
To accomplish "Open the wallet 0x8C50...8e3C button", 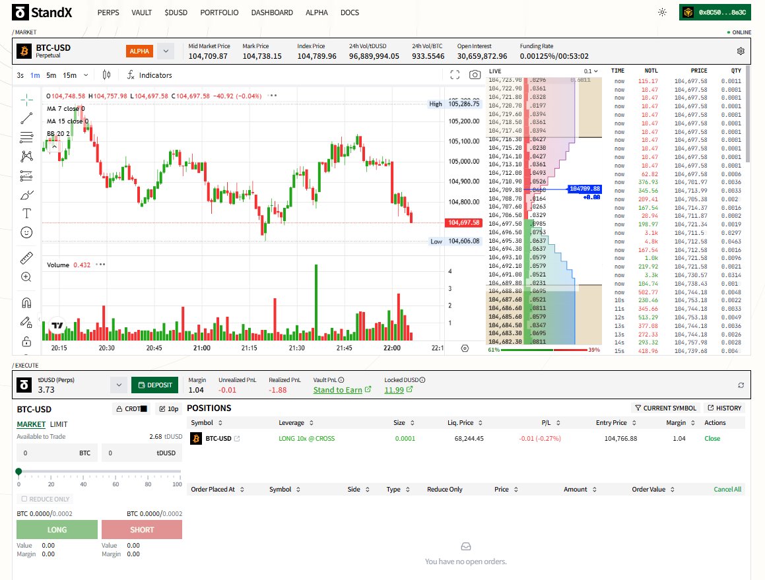I will pos(715,13).
